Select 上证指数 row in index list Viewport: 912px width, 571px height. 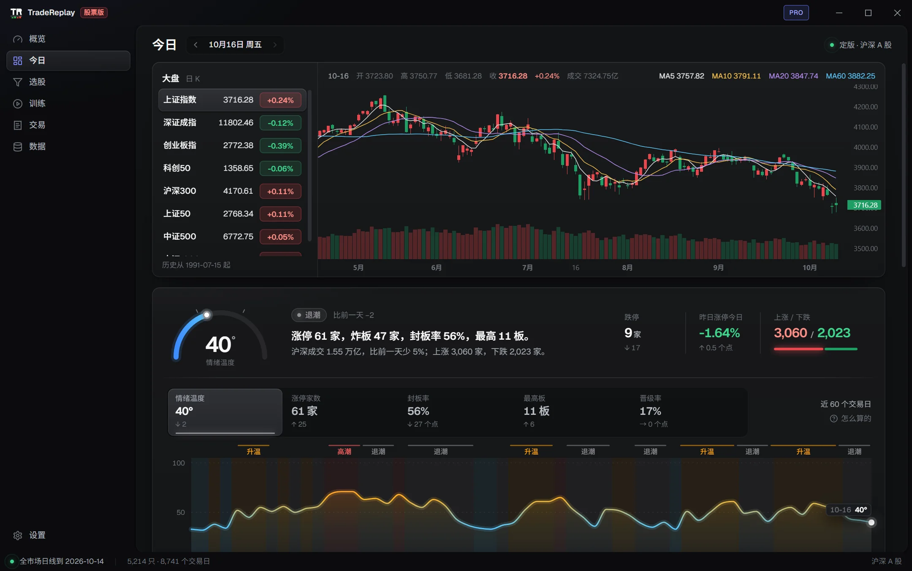232,100
